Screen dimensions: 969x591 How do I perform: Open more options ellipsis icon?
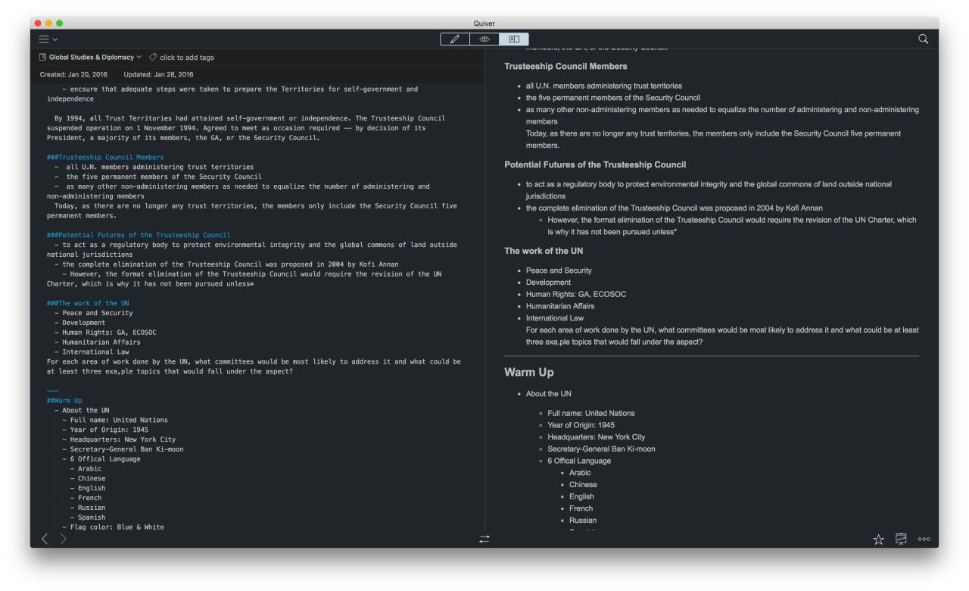(924, 539)
